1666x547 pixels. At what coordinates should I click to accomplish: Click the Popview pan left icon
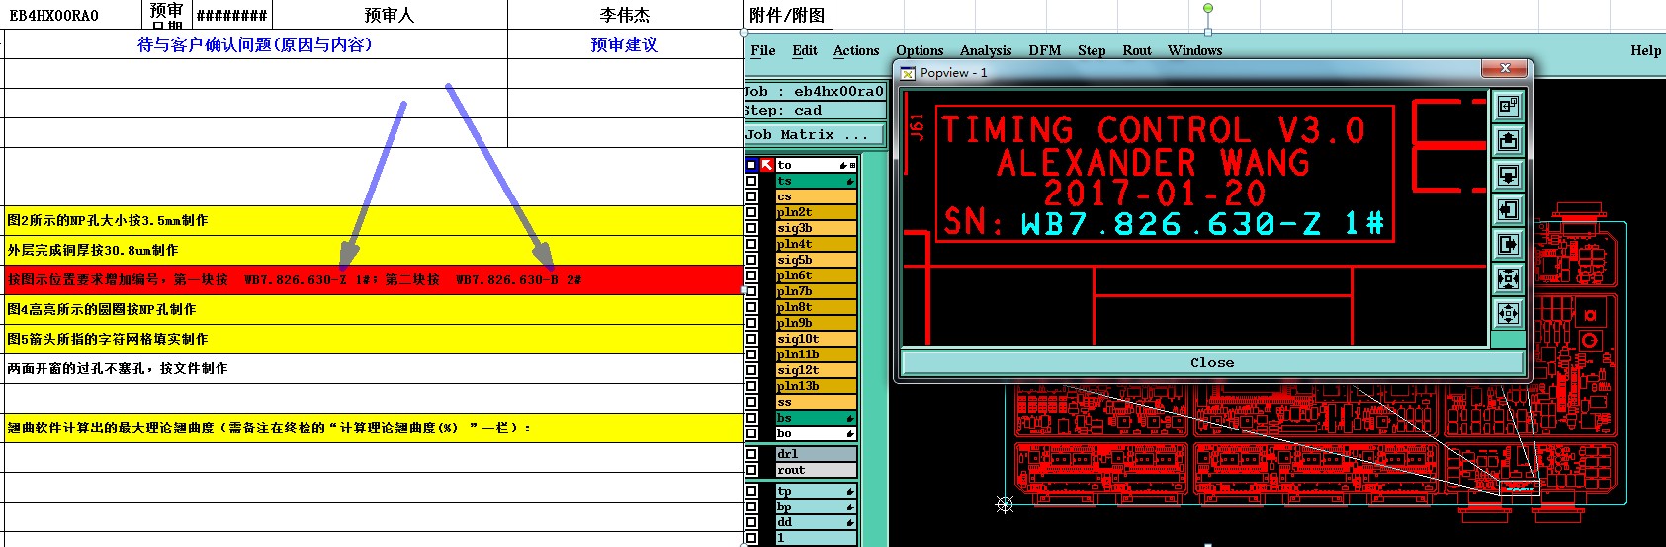click(x=1508, y=209)
